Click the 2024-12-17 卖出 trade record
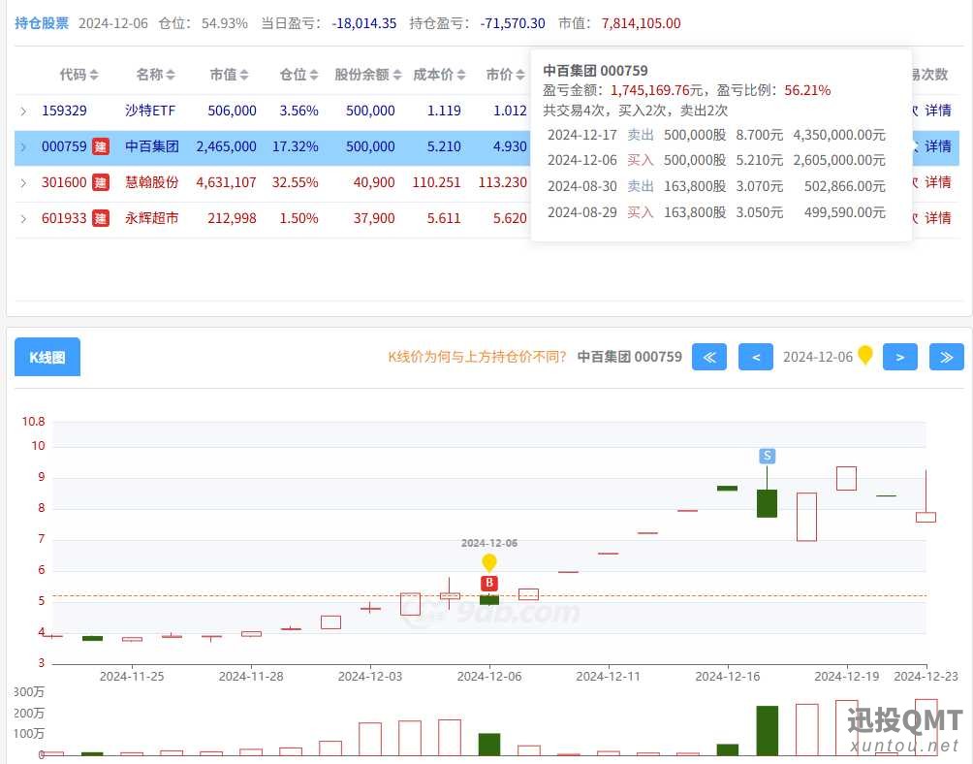The image size is (973, 764). [x=716, y=136]
